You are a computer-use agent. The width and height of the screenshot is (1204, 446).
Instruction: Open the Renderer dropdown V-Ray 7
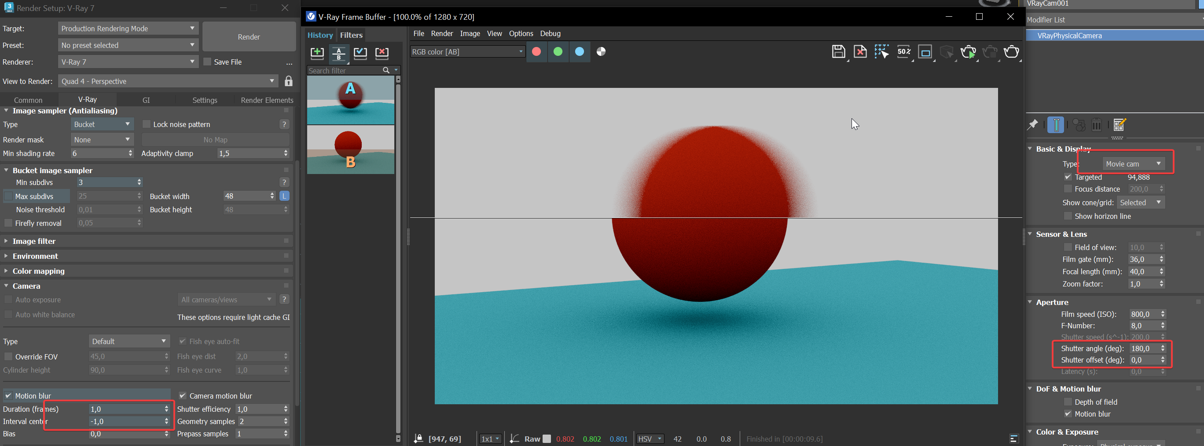tap(128, 62)
